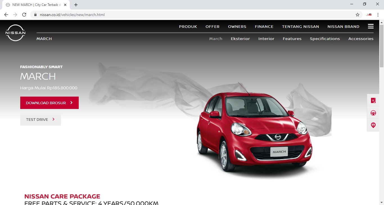Open a new browser tab

[76, 5]
